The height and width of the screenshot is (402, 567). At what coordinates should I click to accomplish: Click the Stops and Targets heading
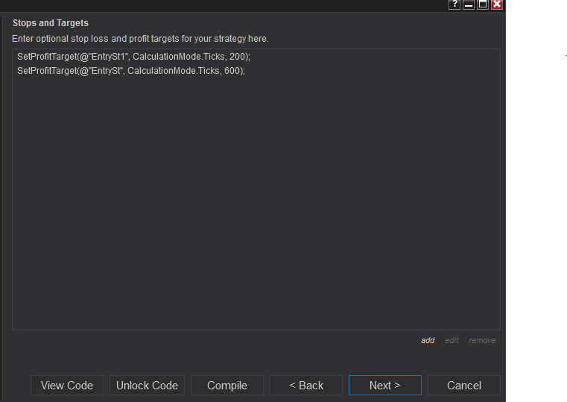coord(51,23)
